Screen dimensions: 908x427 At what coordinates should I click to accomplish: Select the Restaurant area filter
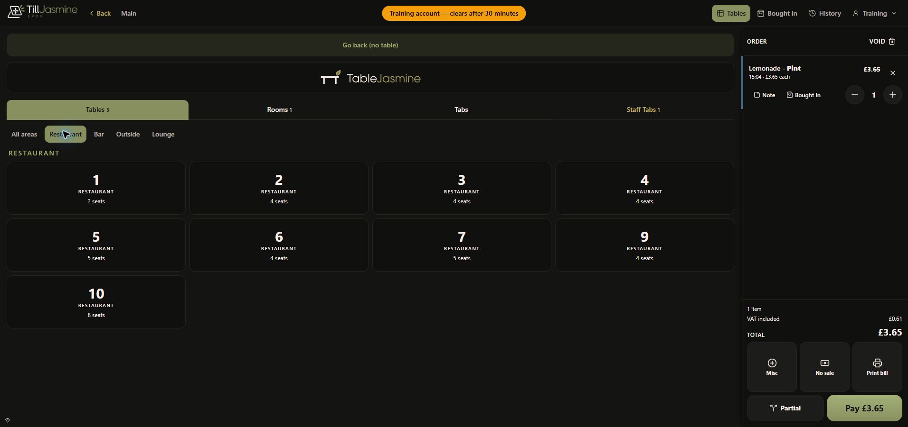(x=66, y=134)
